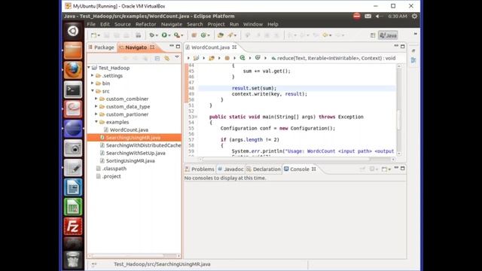The width and height of the screenshot is (482, 271).
Task: Click the sound volume indicator icon
Action: [378, 17]
